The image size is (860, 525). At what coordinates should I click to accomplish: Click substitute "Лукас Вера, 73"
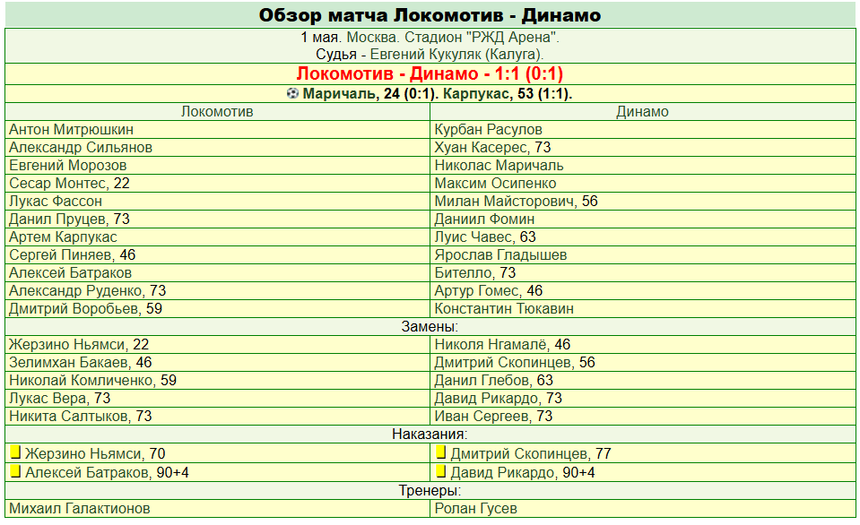coord(60,398)
